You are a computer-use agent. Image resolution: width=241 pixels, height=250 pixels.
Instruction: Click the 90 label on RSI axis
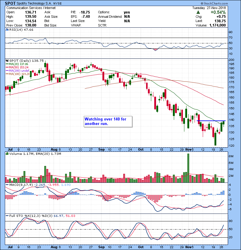click(x=231, y=32)
